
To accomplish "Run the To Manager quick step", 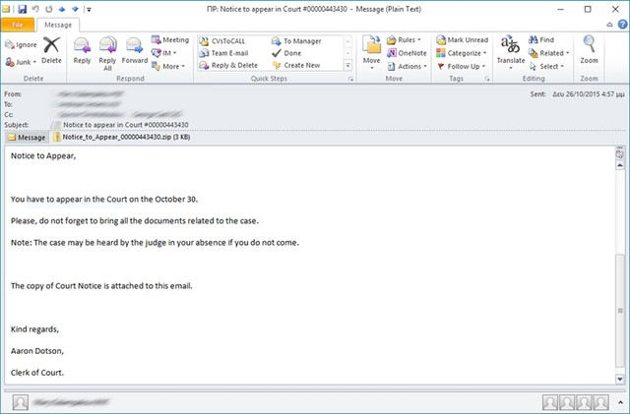I will tap(296, 41).
